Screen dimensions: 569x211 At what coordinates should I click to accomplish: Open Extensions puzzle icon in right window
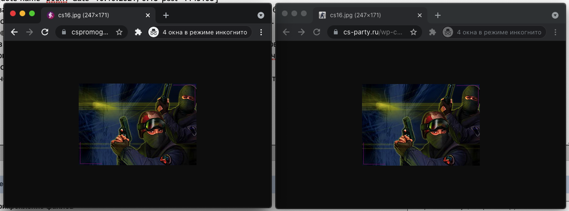[x=432, y=32]
